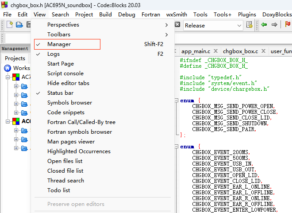
Task: Open the Debug menu
Action: coord(127,15)
